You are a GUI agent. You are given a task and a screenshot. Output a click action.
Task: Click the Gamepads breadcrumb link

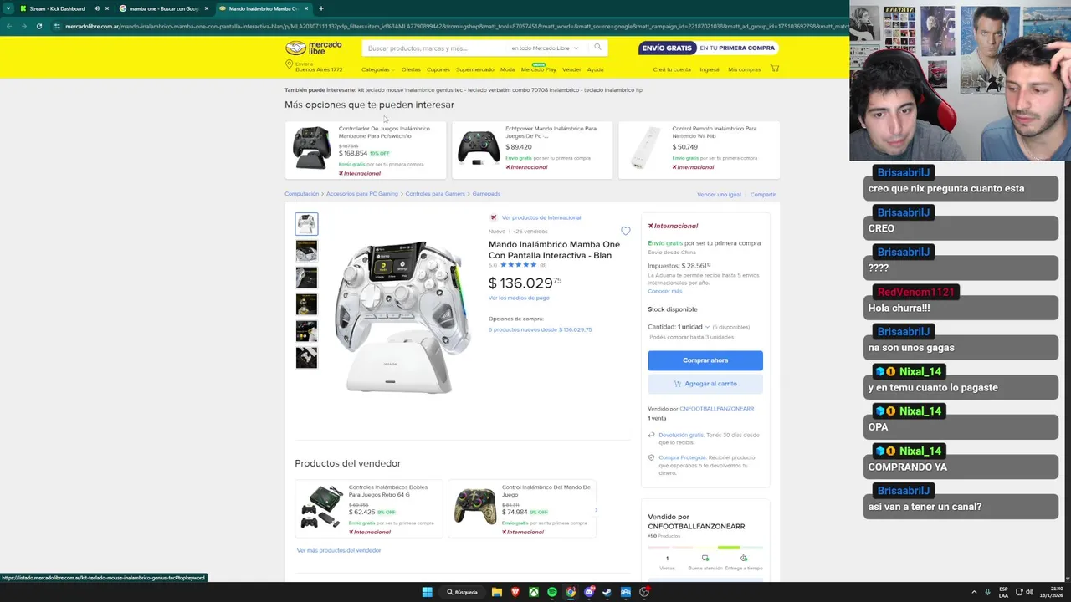coord(486,194)
